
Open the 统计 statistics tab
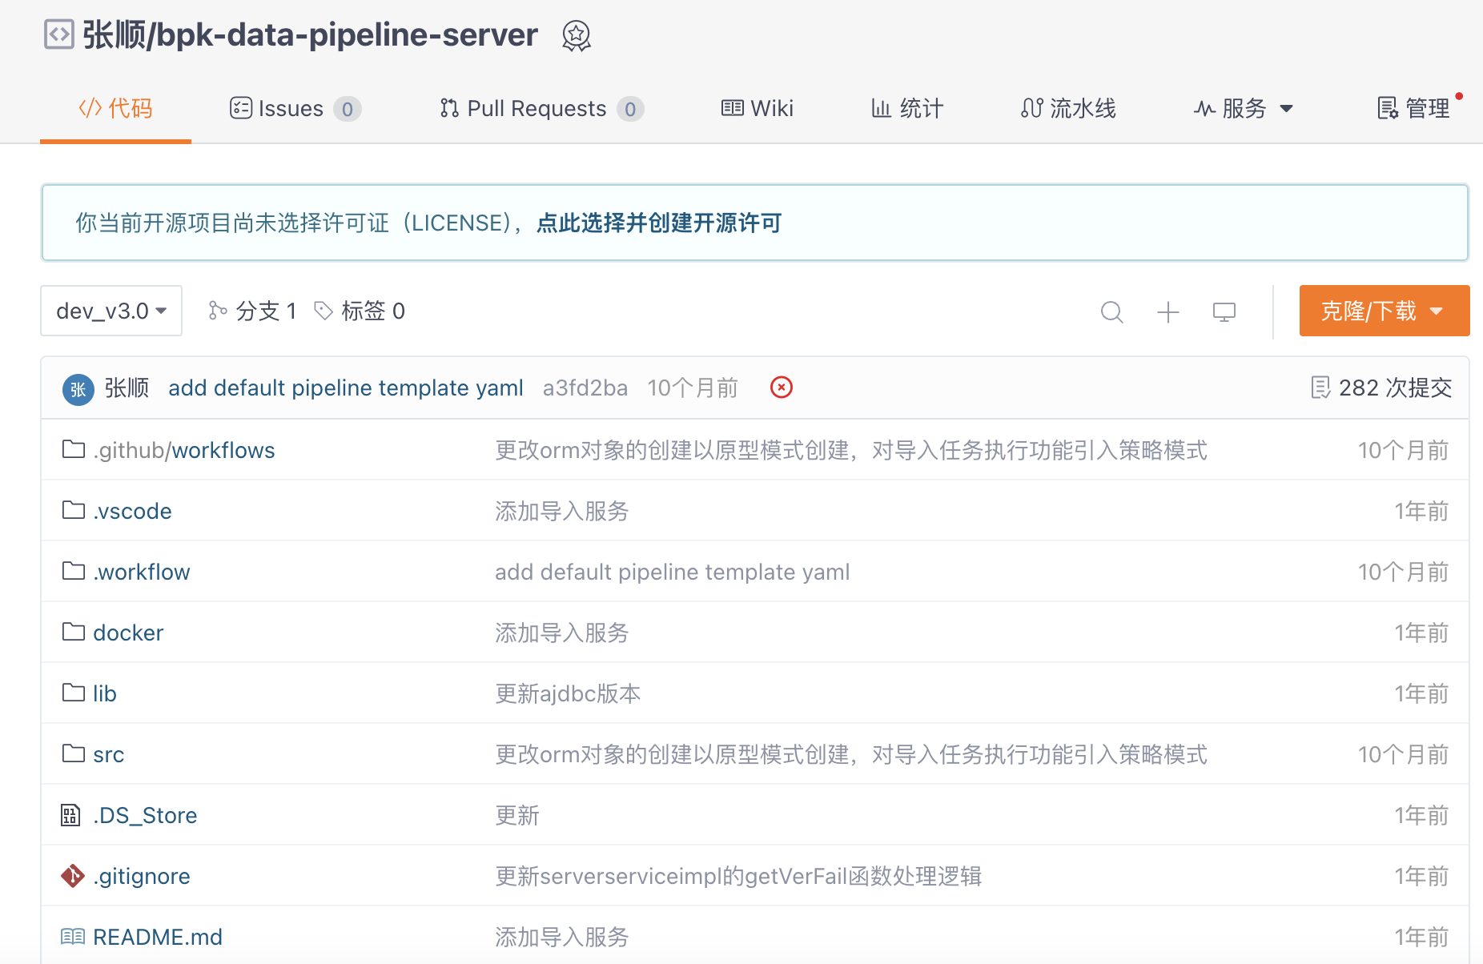pyautogui.click(x=907, y=108)
